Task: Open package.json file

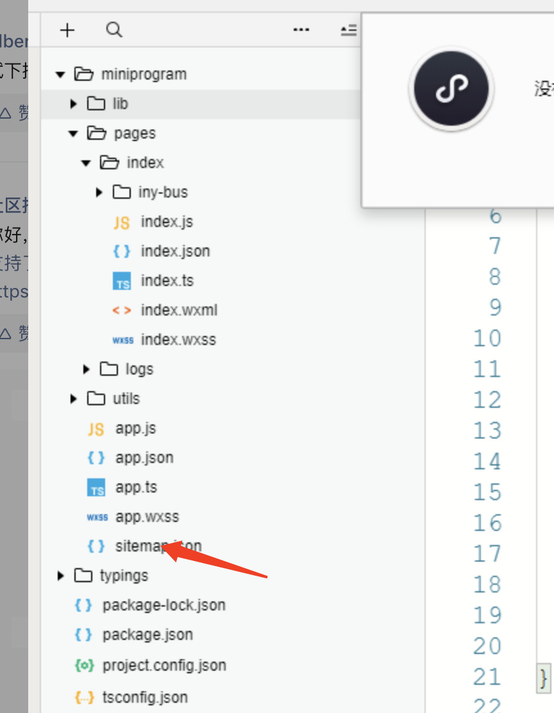Action: pos(147,634)
